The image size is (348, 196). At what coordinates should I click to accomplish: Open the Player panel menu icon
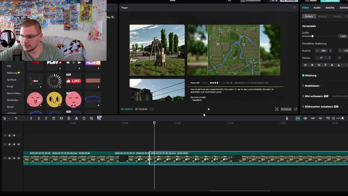[294, 8]
